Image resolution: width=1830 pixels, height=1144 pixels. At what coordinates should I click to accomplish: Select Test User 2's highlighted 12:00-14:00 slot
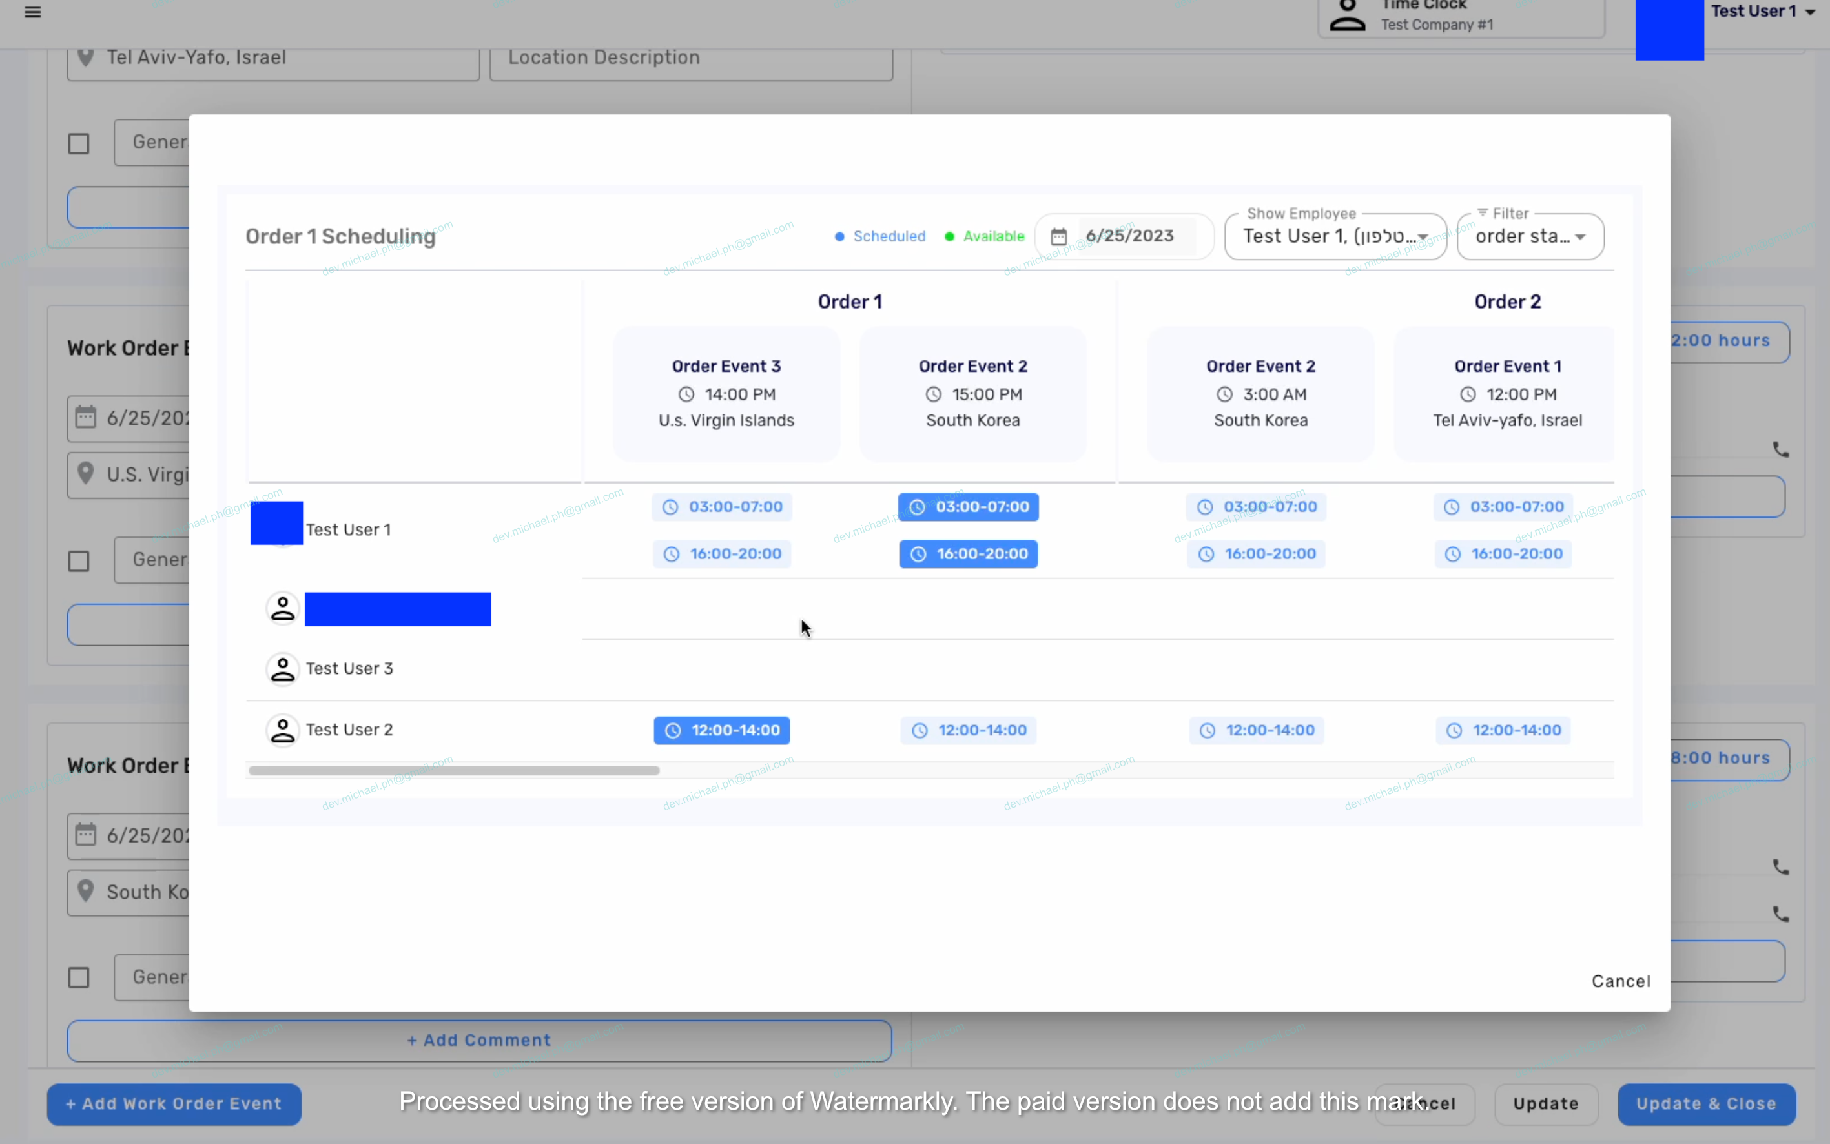click(721, 730)
